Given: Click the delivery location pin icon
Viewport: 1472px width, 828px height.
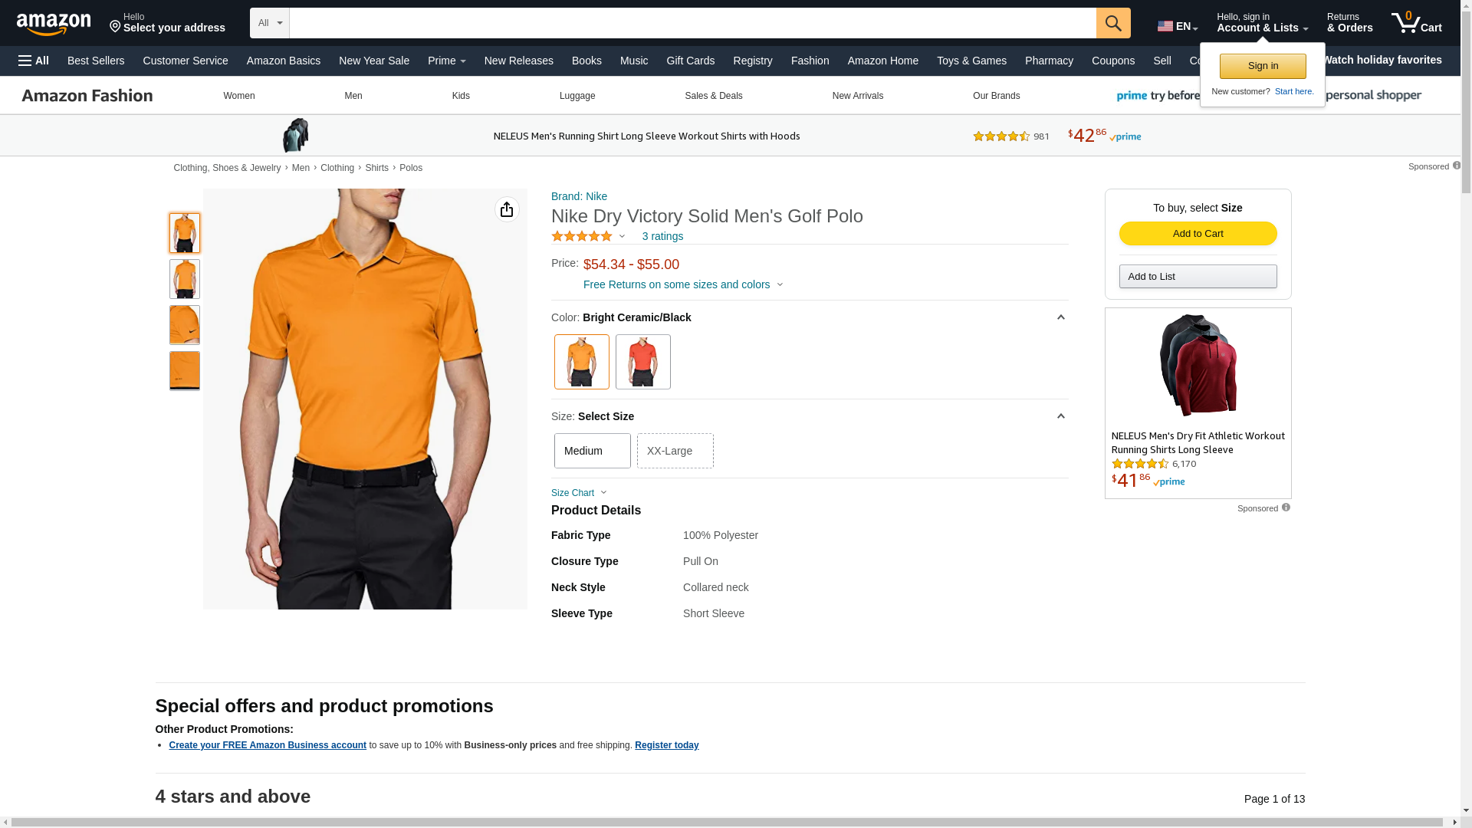Looking at the screenshot, I should pos(116,27).
